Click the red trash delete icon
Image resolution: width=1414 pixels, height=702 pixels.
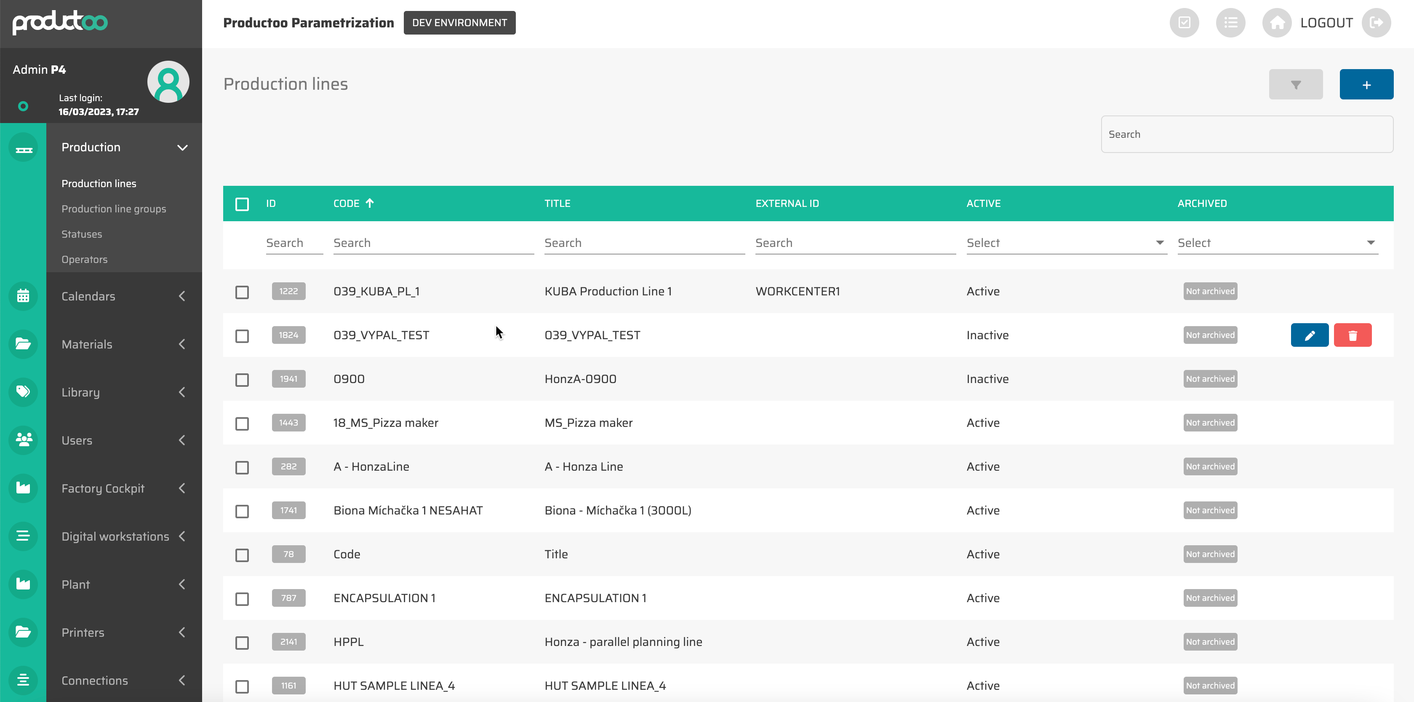(1352, 335)
